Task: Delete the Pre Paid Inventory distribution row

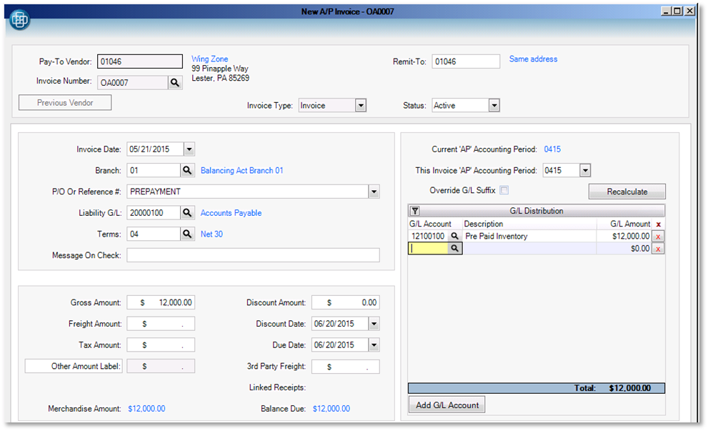Action: coord(657,236)
